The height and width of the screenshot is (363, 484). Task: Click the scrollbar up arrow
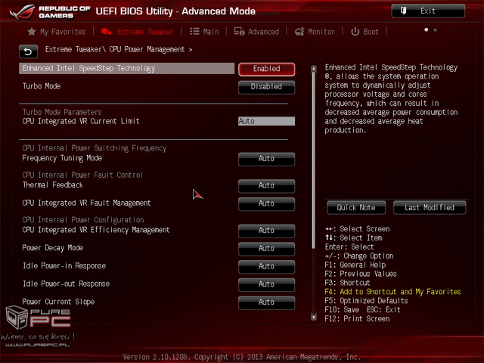314,68
